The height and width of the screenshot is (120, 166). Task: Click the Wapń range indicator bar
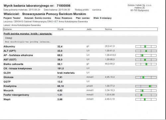point(146,99)
